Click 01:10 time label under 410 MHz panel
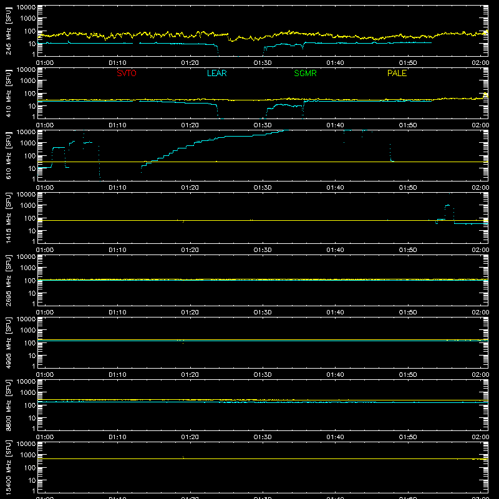This screenshot has width=499, height=499. (117, 125)
